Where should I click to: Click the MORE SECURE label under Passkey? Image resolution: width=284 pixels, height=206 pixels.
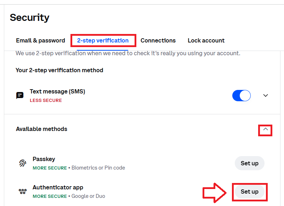(x=50, y=168)
